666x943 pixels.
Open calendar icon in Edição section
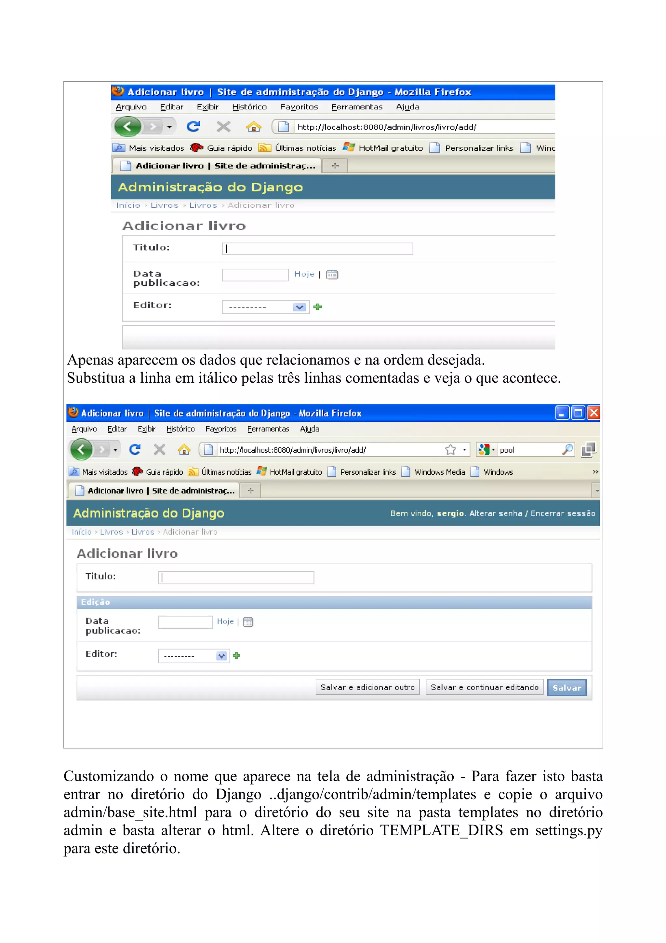tap(248, 622)
